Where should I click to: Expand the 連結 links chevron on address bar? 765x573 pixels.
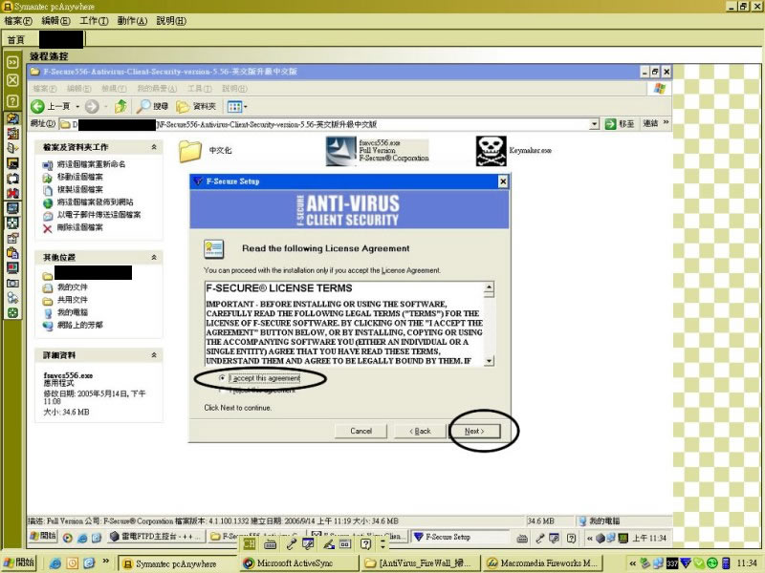tap(666, 122)
